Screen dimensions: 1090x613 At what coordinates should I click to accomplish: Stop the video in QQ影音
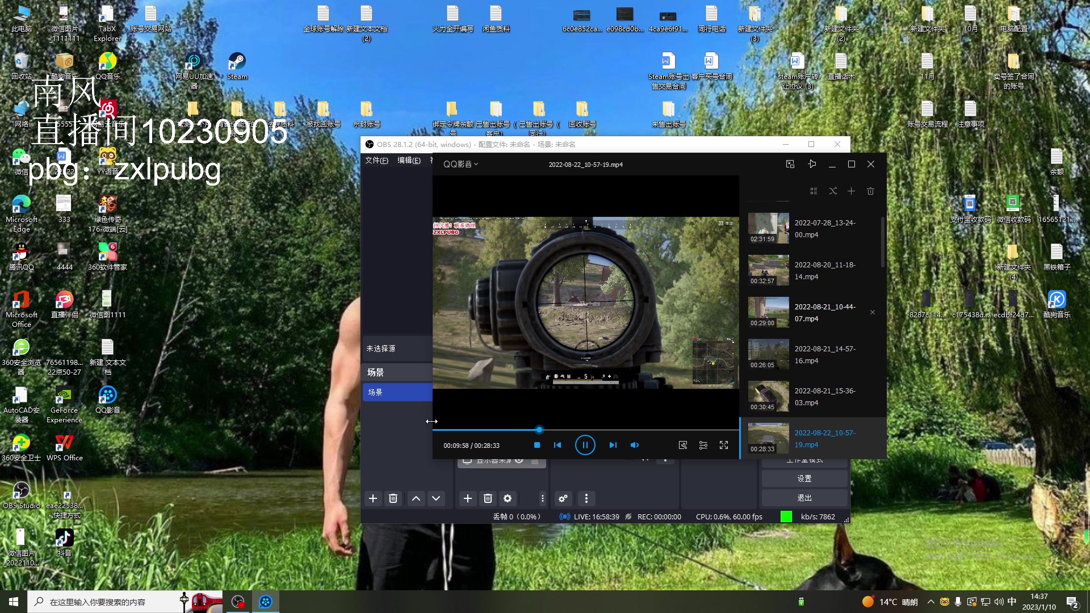pyautogui.click(x=536, y=445)
